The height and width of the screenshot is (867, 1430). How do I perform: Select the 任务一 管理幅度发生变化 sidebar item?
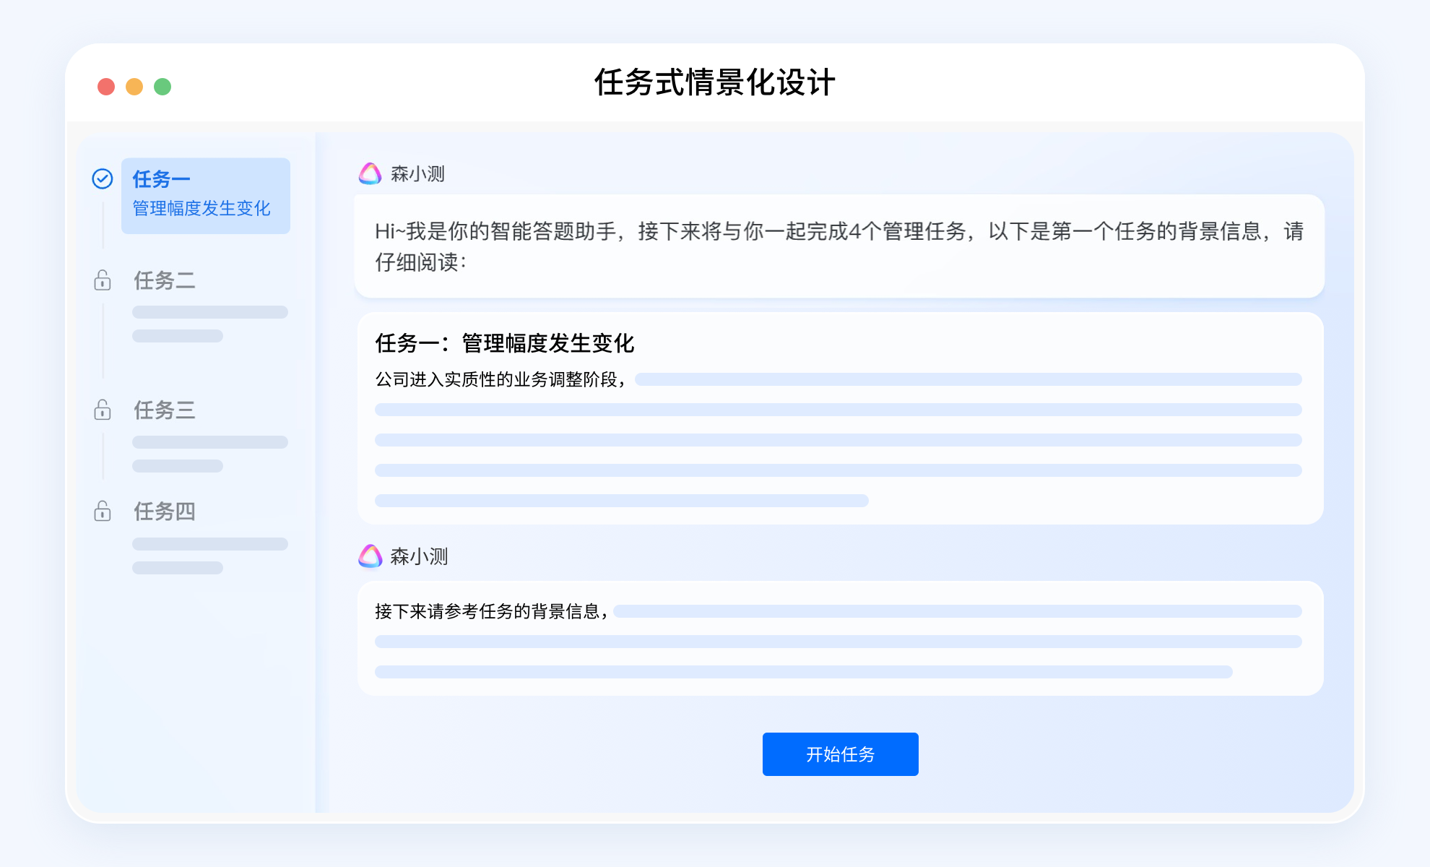[x=205, y=195]
